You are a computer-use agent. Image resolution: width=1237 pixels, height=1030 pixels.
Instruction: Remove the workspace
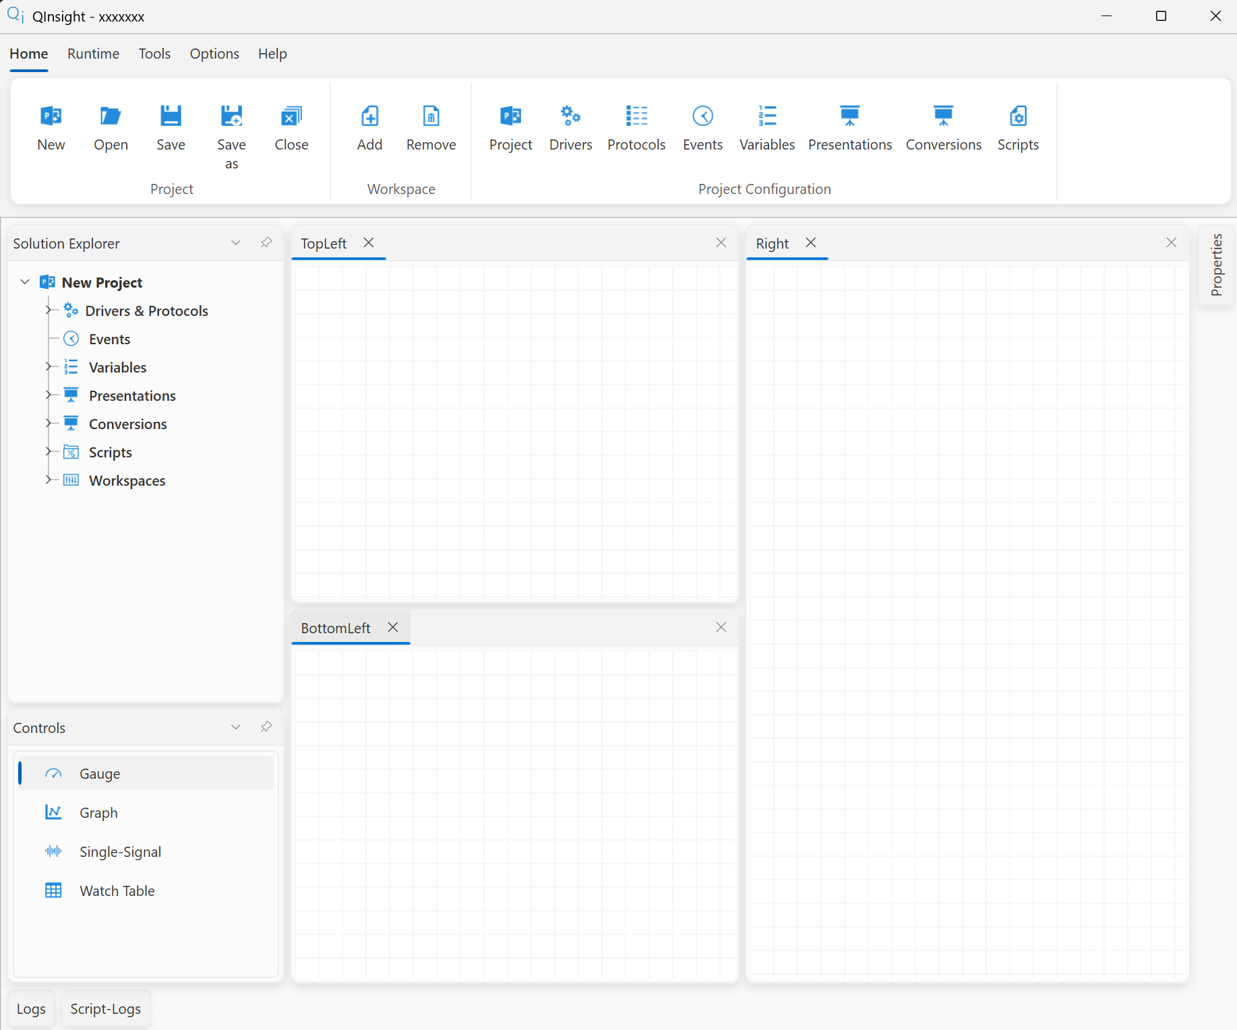(x=431, y=128)
